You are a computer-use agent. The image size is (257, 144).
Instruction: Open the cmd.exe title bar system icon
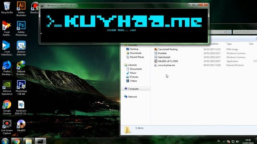click(42, 6)
